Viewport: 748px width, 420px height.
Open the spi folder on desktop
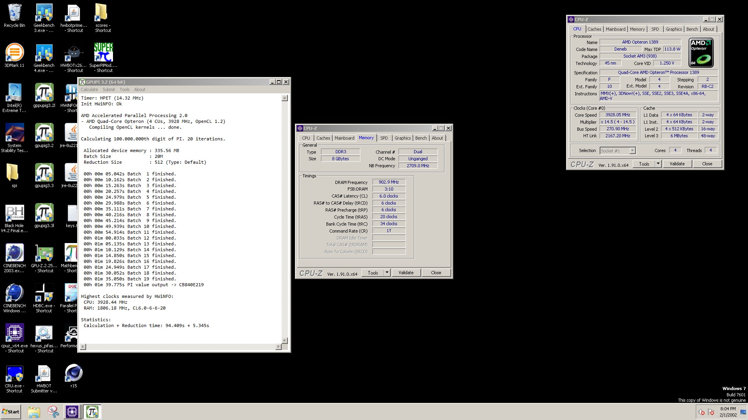coord(14,176)
